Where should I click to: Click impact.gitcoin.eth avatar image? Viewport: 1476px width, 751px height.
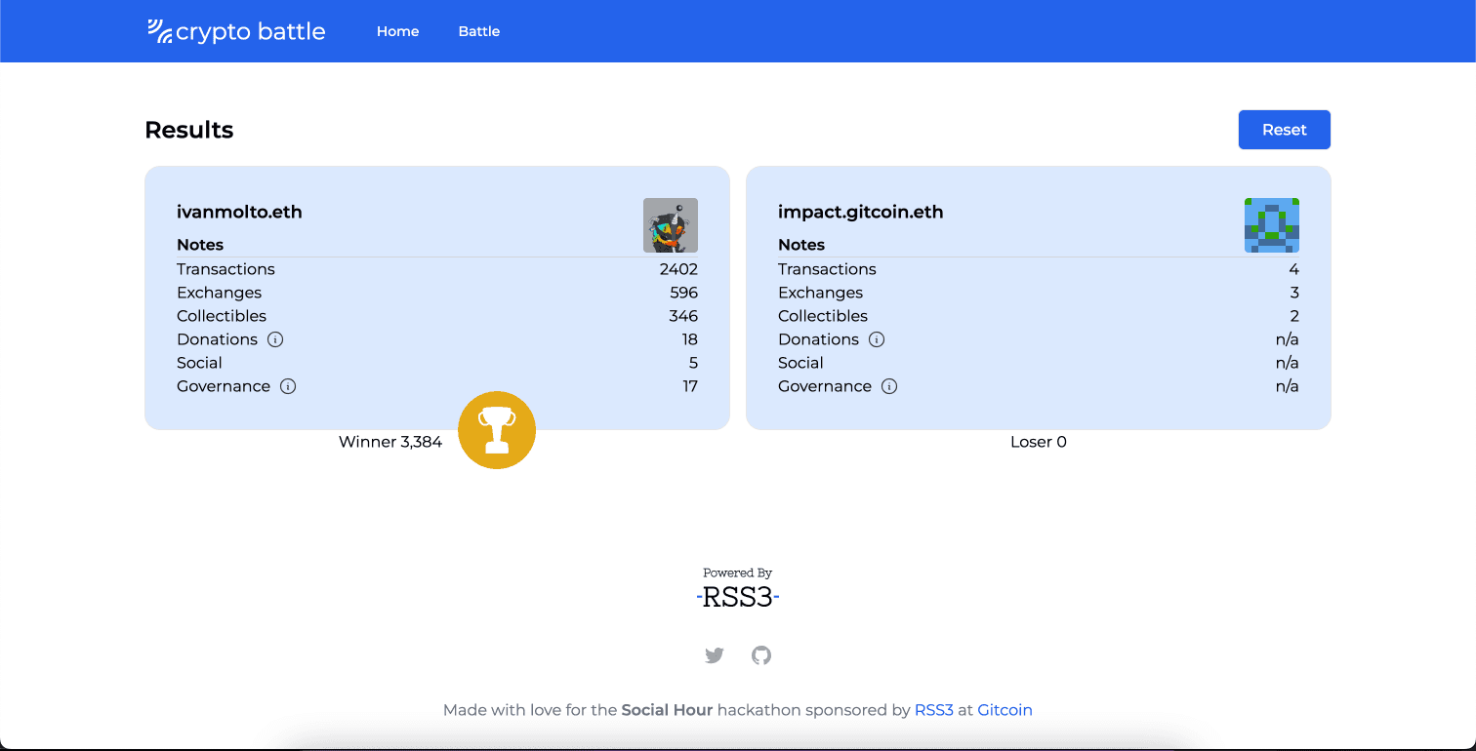[x=1272, y=225]
